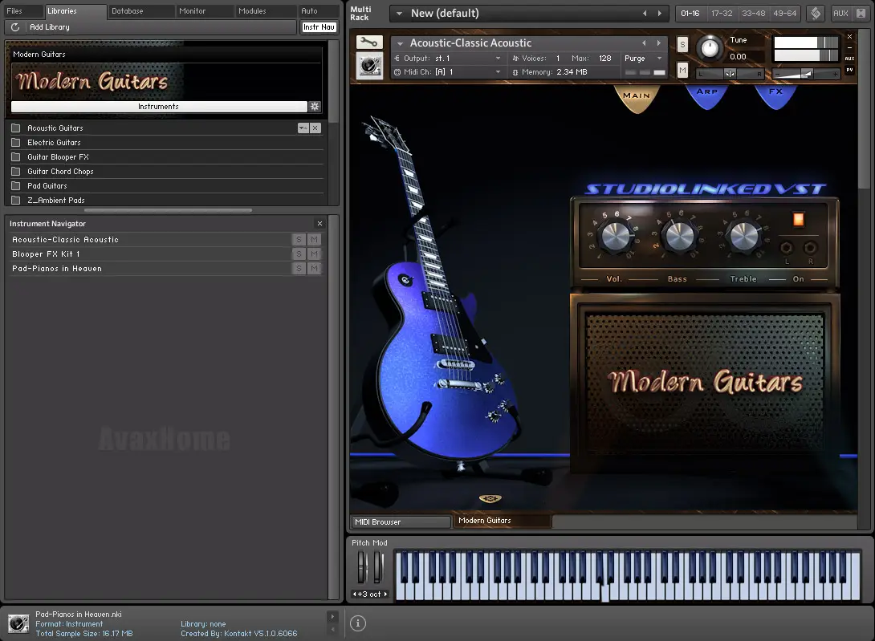Open the multi preset dropdown arrow
The height and width of the screenshot is (641, 875).
[x=399, y=14]
